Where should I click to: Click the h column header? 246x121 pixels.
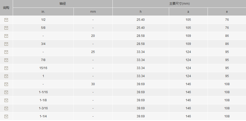(x=141, y=12)
